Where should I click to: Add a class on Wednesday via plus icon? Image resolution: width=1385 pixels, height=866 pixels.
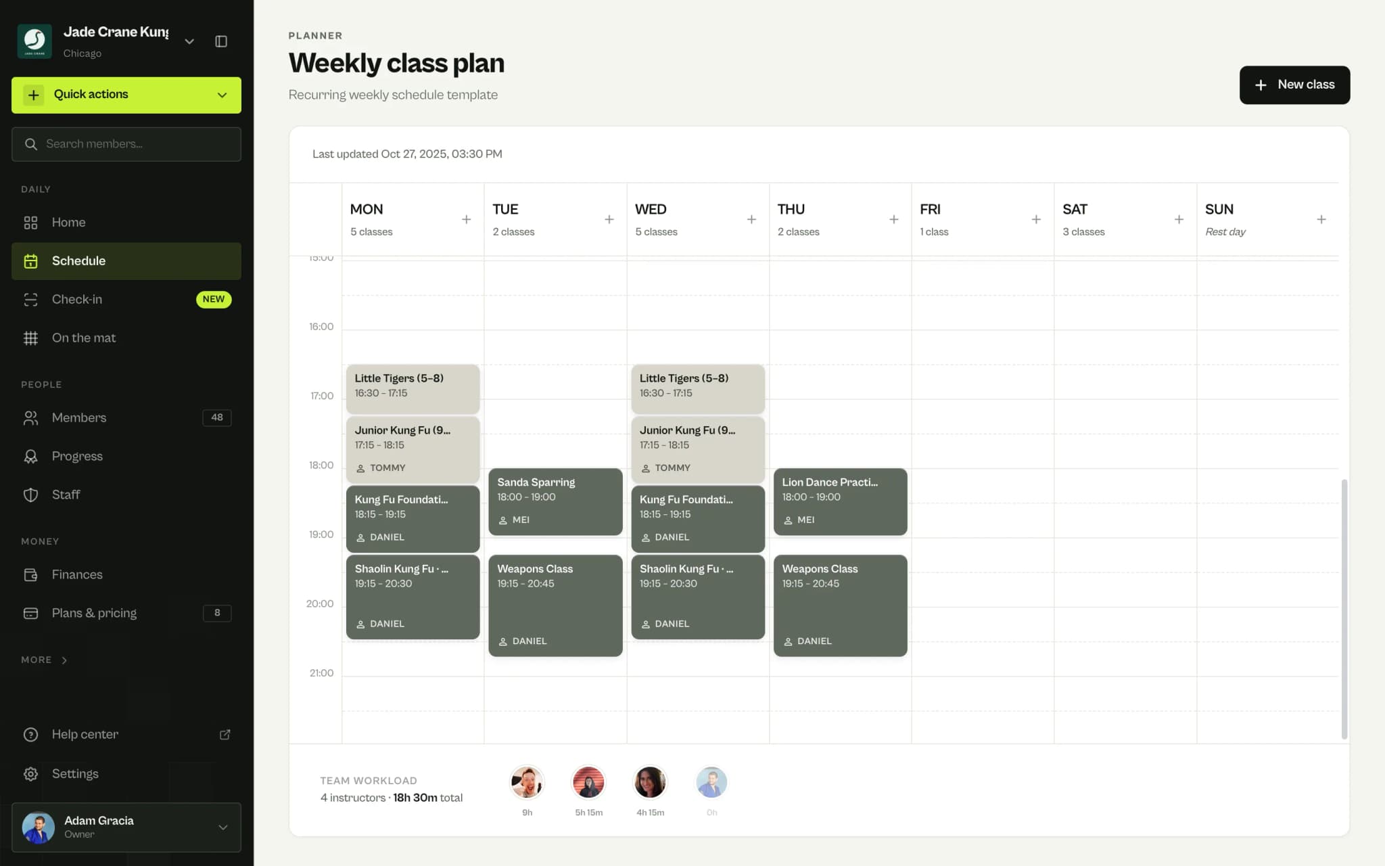point(751,219)
